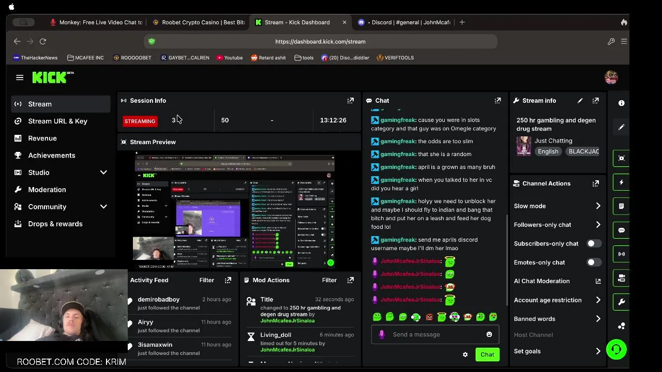This screenshot has width=662, height=372.
Task: Switch to the Monkey Free Live Video tab
Action: coord(96,22)
